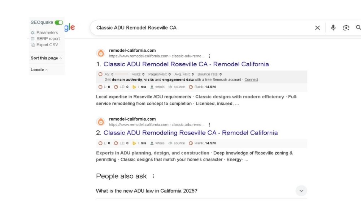Open first result's three-dot options menu
This screenshot has width=361, height=217.
point(209,56)
